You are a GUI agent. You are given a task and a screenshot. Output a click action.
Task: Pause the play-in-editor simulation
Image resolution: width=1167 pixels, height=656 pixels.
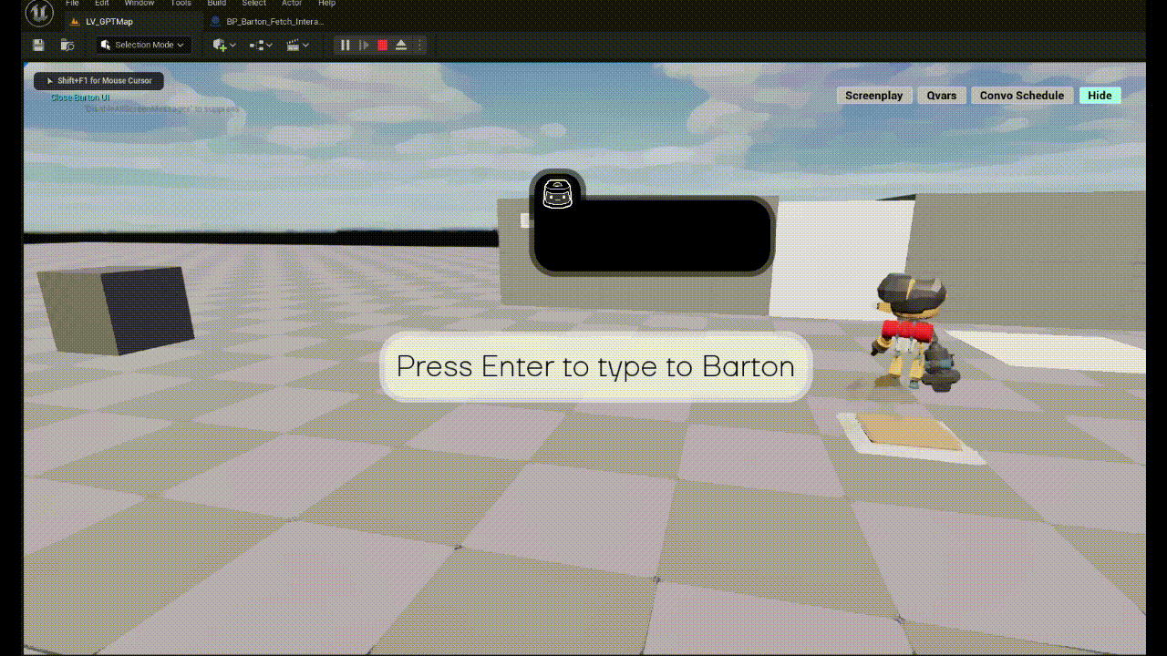[x=346, y=45]
